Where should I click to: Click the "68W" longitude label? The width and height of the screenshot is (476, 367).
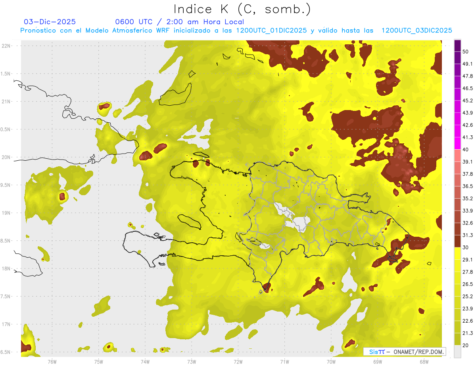tap(424, 361)
